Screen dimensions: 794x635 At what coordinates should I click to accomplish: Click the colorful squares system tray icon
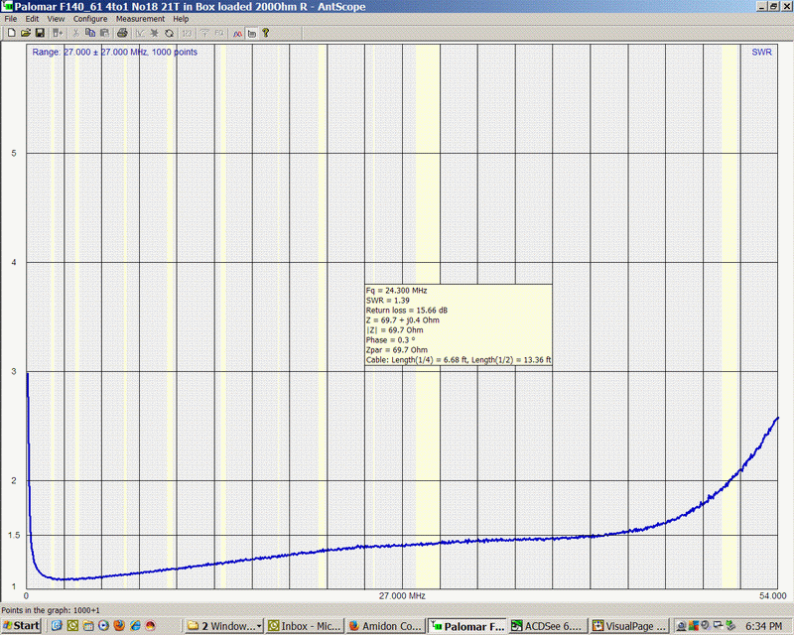point(693,626)
